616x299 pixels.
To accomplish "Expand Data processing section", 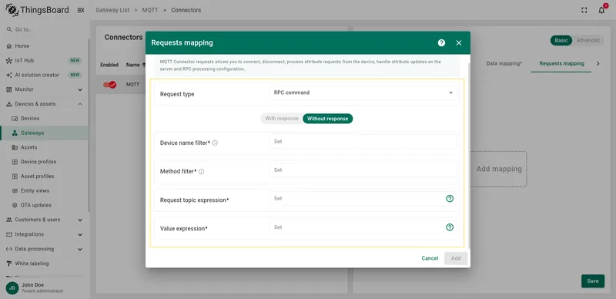I will pos(44,249).
